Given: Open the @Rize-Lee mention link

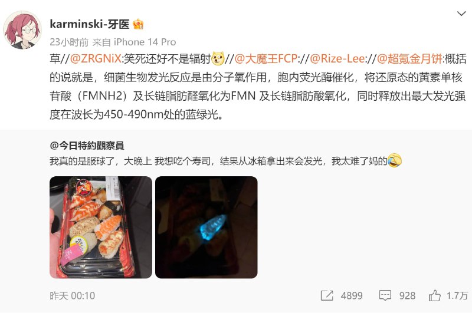Looking at the screenshot, I should tap(337, 58).
